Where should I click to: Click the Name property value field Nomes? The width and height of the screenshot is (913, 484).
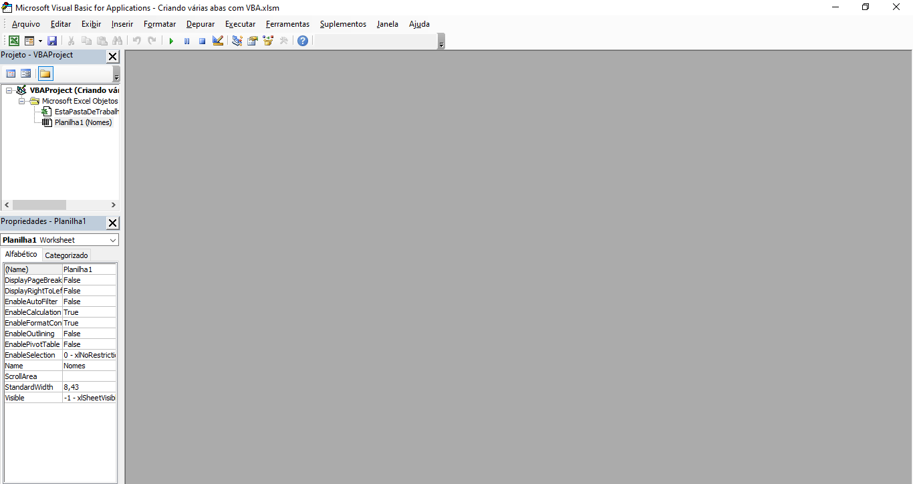[89, 366]
